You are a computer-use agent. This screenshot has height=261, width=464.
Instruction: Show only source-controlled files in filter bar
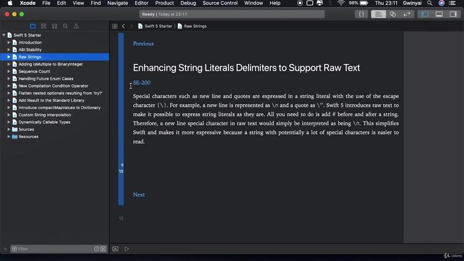point(103,249)
